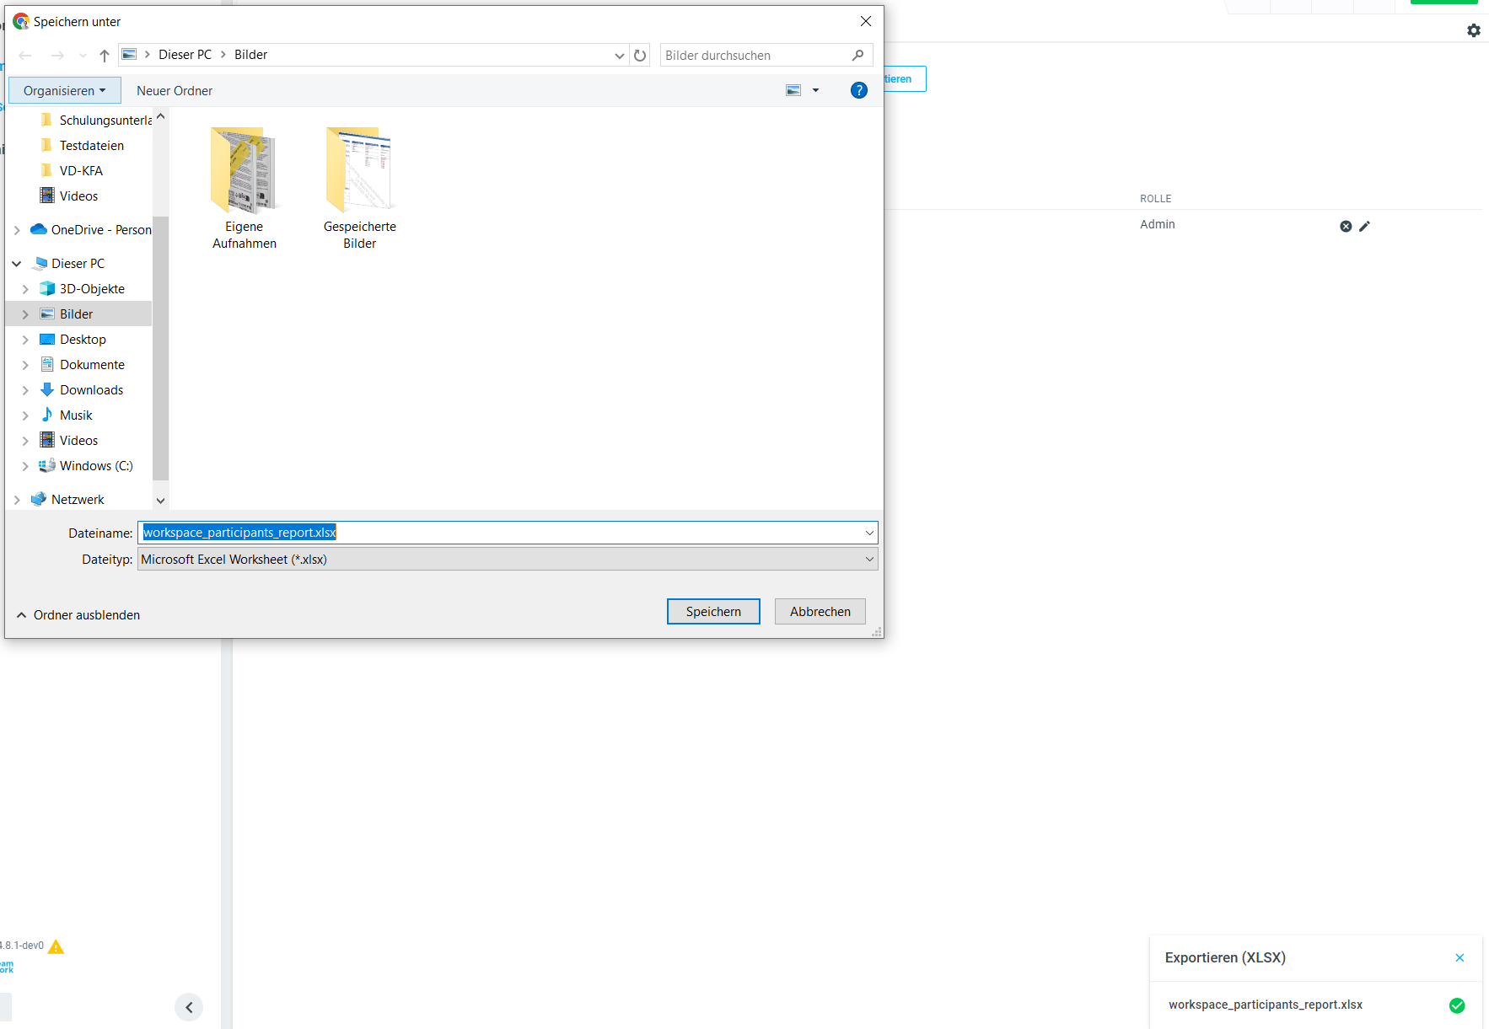This screenshot has width=1489, height=1029.
Task: Collapse the sidebar with left chevron button
Action: (189, 1007)
